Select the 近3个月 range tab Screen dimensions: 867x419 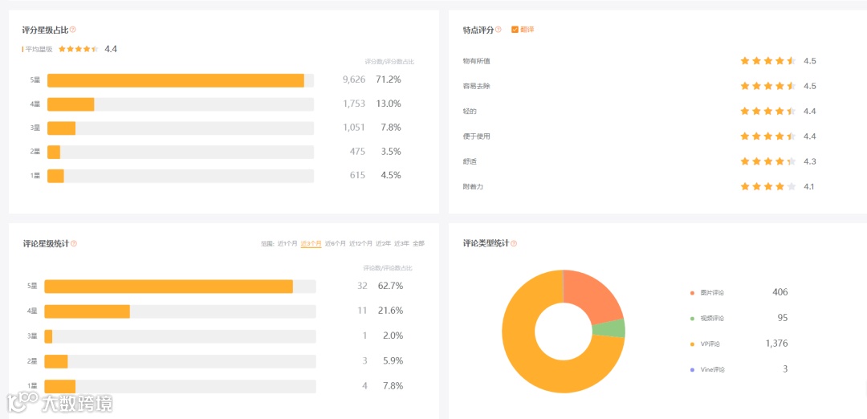click(311, 243)
